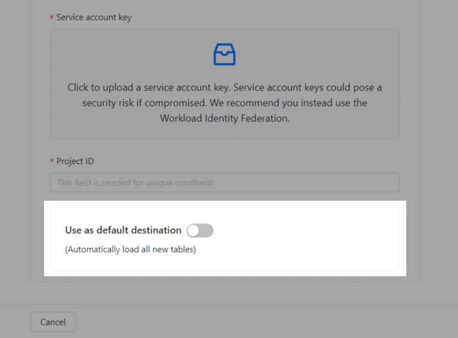
Task: Click the Cancel button
Action: tap(53, 322)
